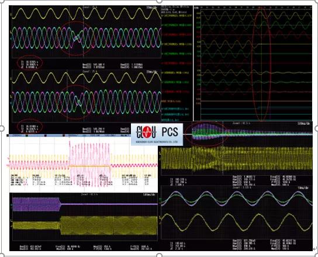The height and width of the screenshot is (257, 318).
Task: Click the tall red dotted ellipse in right panel
Action: click(x=261, y=64)
